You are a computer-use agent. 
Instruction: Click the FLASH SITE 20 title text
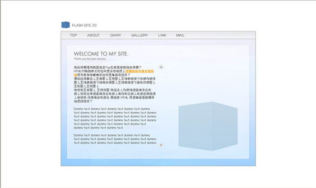click(84, 26)
